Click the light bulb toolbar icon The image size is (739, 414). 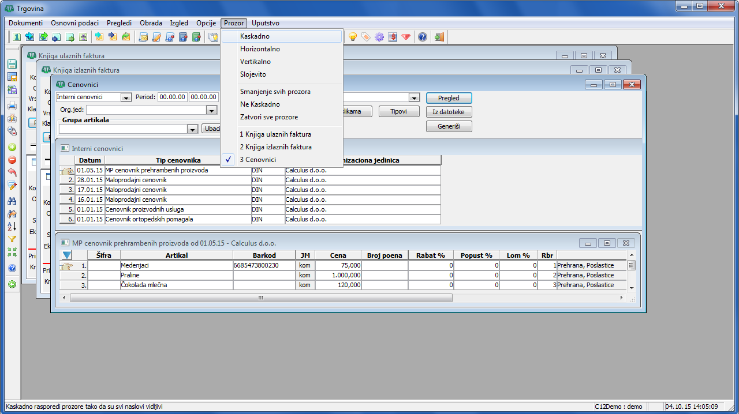353,37
